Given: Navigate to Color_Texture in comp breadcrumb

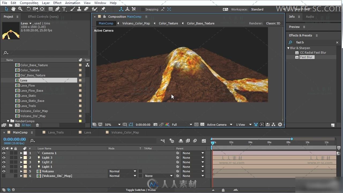Looking at the screenshot, I should click(168, 23).
